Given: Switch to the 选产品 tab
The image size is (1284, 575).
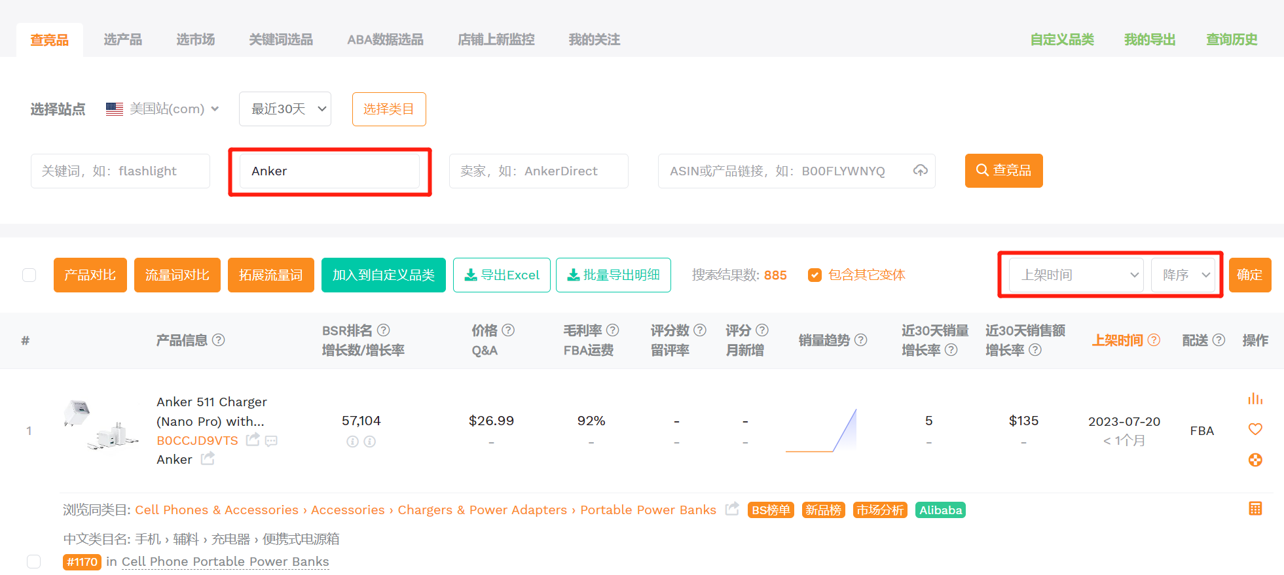Looking at the screenshot, I should tap(122, 40).
